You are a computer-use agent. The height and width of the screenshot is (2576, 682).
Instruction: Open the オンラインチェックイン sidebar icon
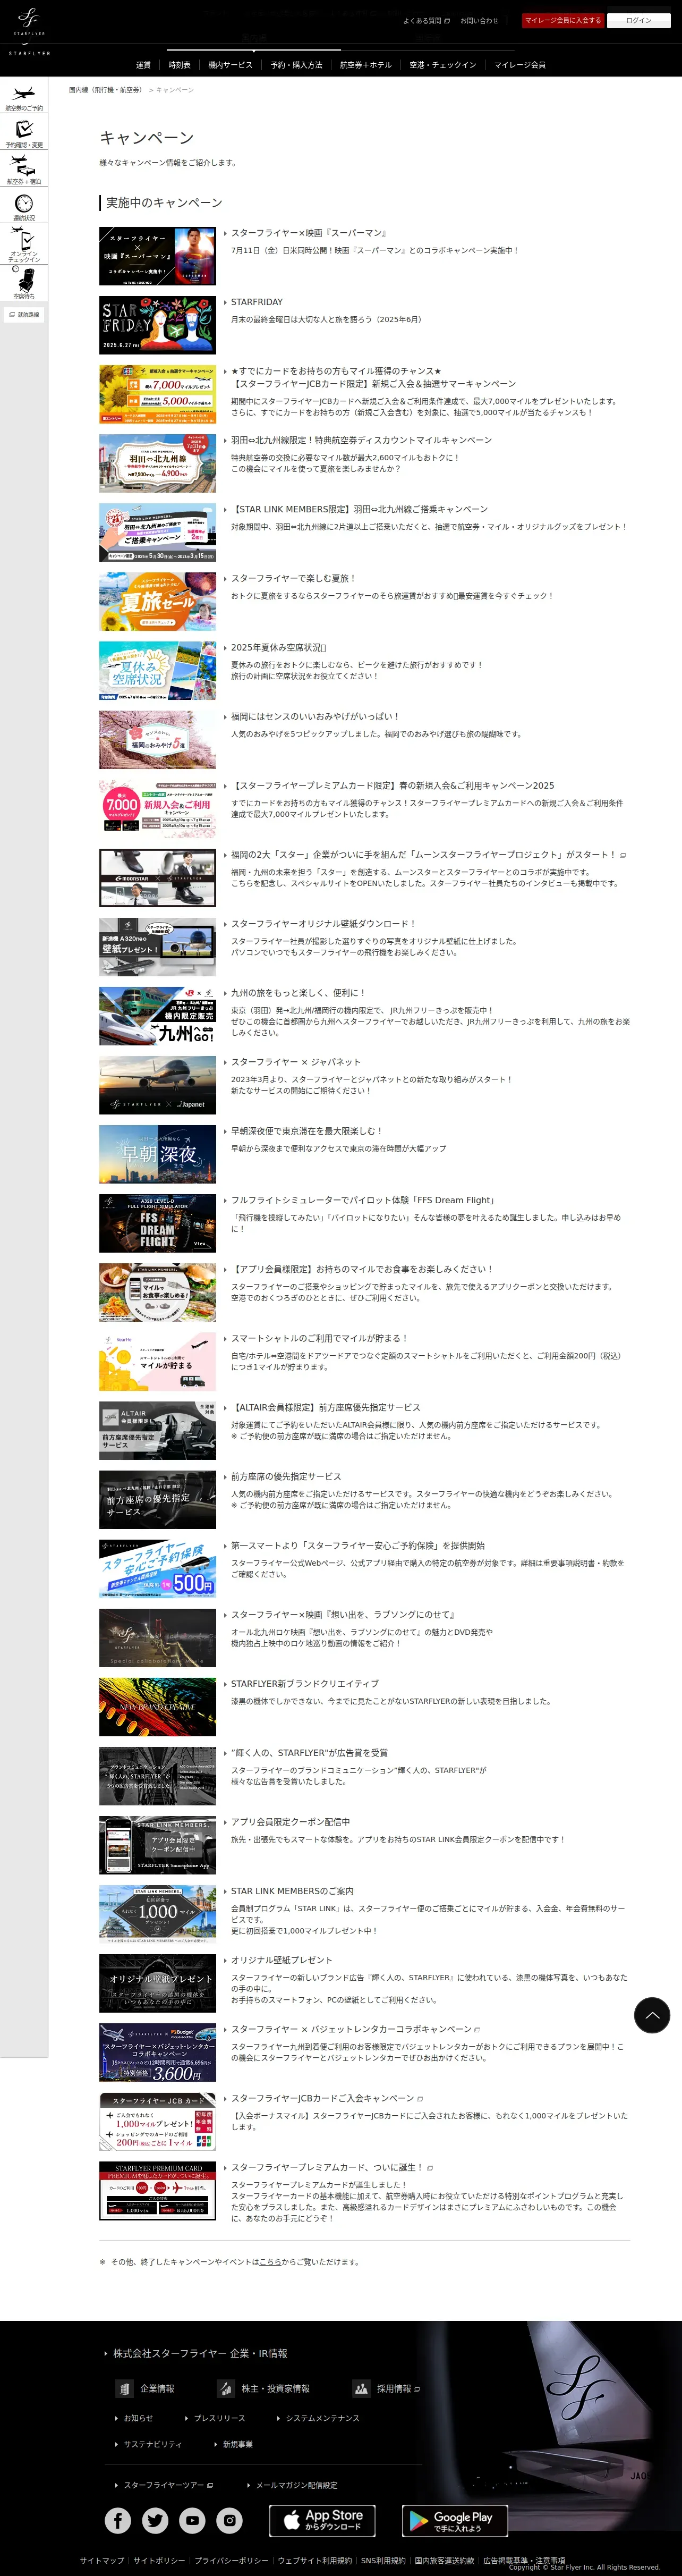pos(24,245)
